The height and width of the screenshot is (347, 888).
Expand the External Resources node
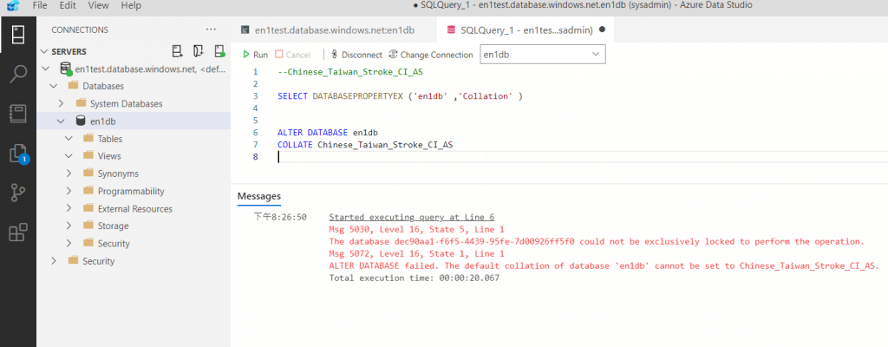point(69,209)
